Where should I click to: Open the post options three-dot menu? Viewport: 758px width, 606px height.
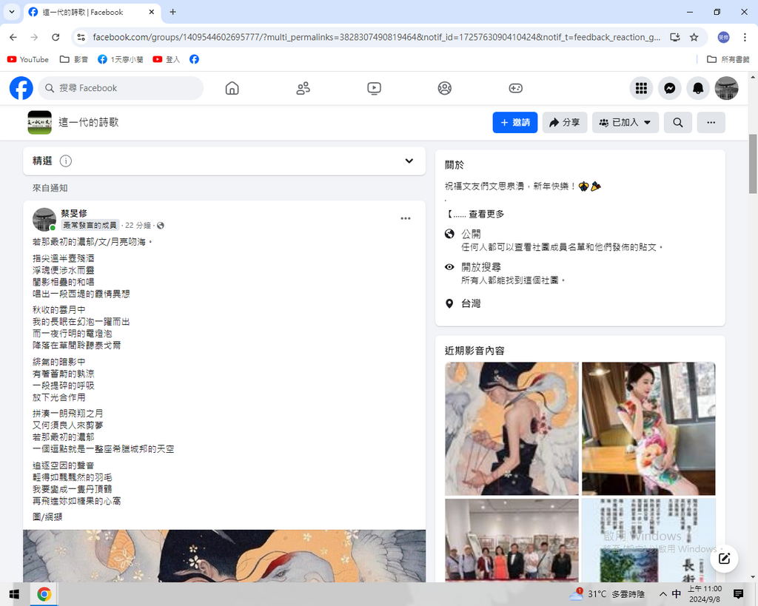pyautogui.click(x=405, y=218)
